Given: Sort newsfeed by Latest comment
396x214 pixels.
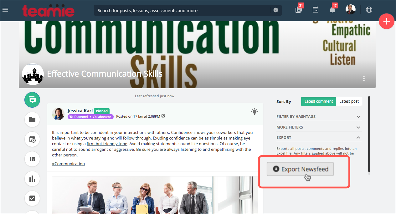Looking at the screenshot, I should [x=319, y=101].
